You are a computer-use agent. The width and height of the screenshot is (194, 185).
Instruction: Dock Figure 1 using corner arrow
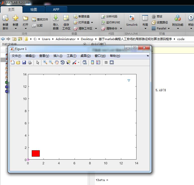(147, 56)
